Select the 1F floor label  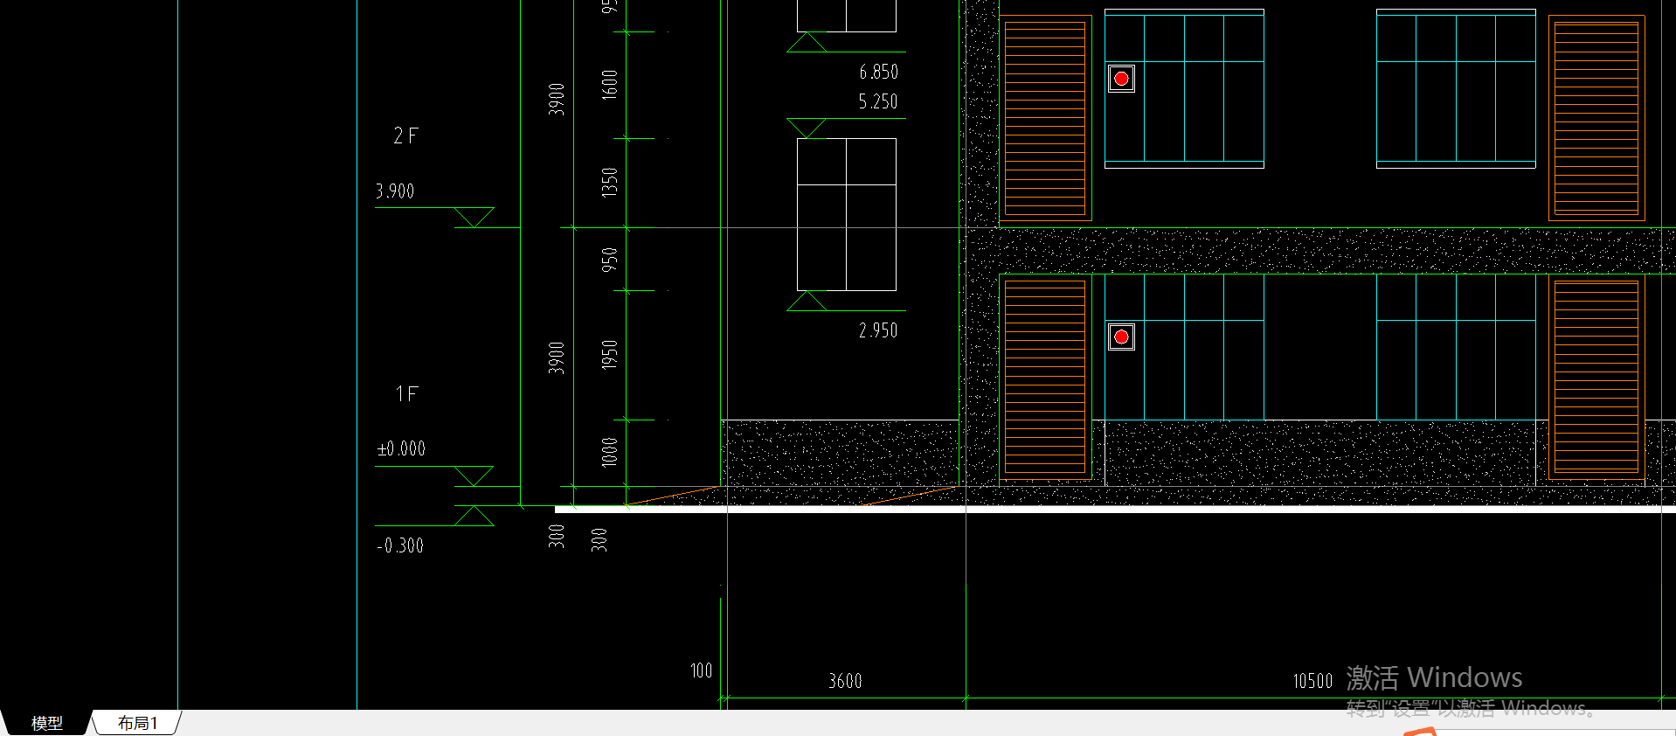click(406, 394)
